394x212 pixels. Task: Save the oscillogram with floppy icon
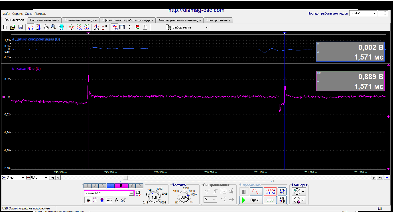tap(21, 27)
